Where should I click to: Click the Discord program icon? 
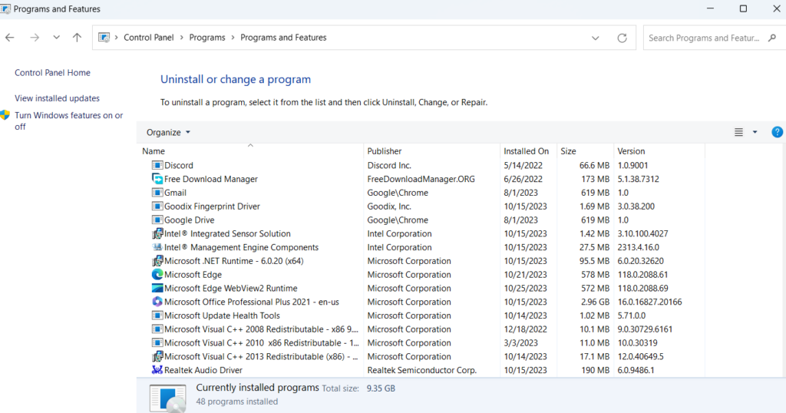(157, 165)
